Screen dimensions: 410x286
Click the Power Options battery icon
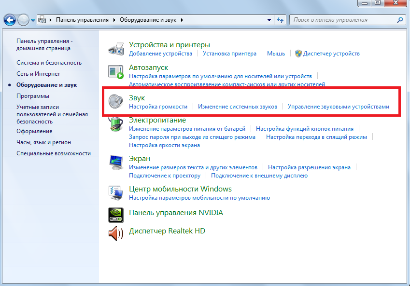[x=115, y=124]
